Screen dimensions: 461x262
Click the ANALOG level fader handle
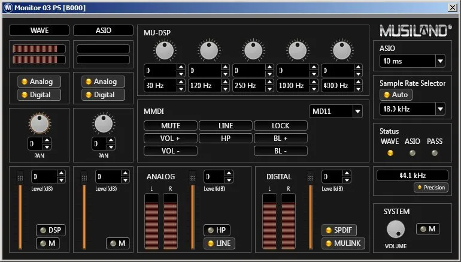(193, 178)
